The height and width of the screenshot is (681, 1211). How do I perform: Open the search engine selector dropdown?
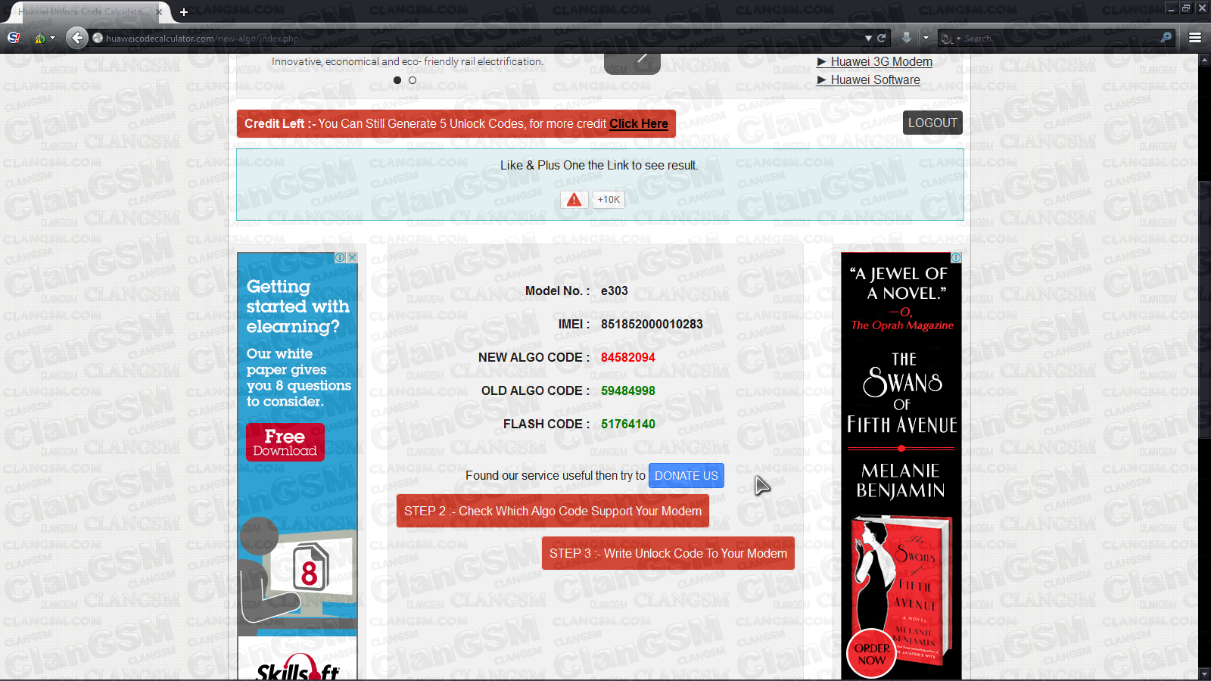[x=950, y=39]
